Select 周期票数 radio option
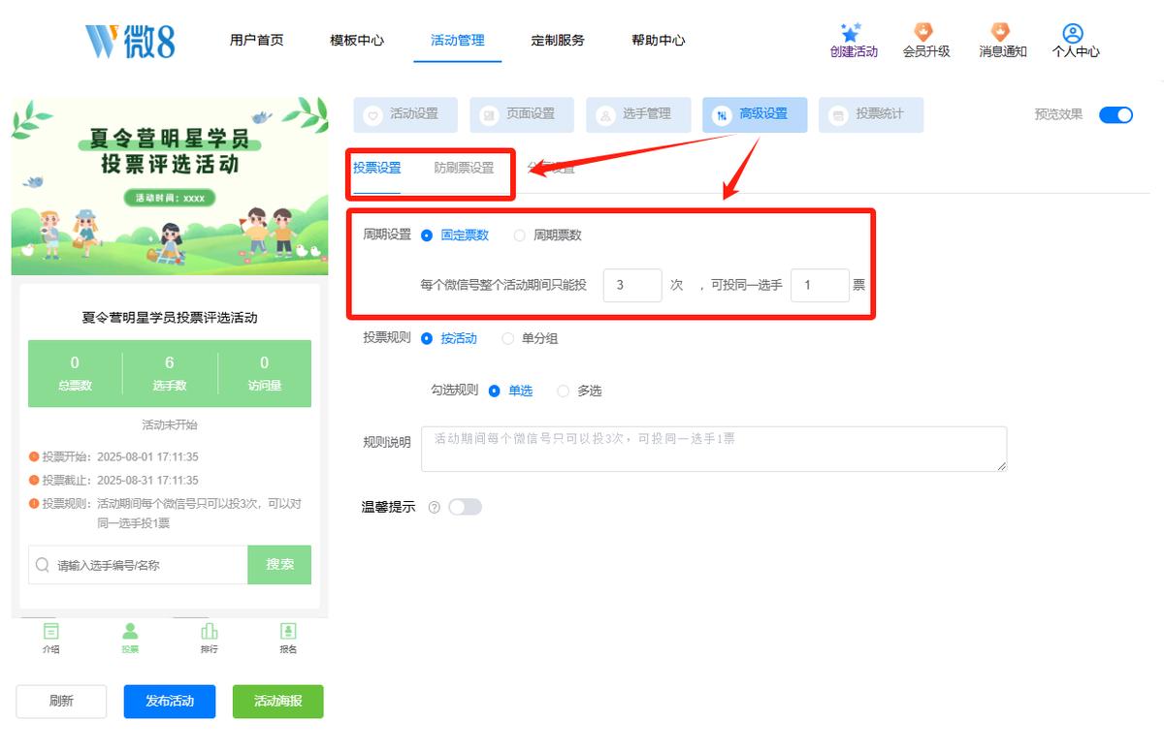Screen dimensions: 1164x752 [547, 235]
